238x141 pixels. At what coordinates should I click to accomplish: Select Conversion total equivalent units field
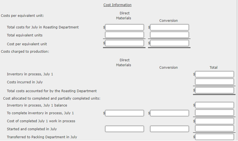click(x=170, y=35)
